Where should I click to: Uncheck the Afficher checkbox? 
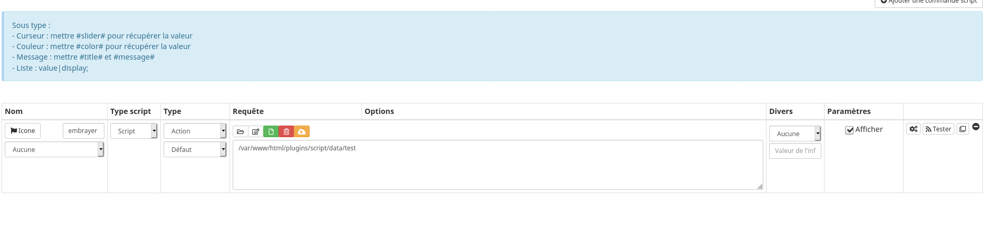pyautogui.click(x=849, y=130)
